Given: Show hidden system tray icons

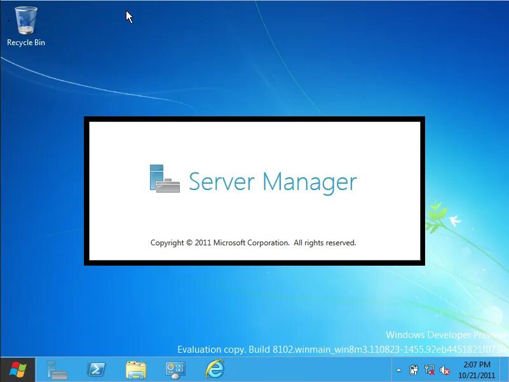Looking at the screenshot, I should [398, 371].
